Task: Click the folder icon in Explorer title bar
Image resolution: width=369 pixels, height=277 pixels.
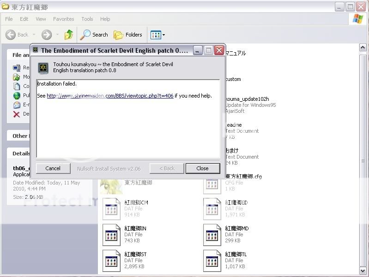Action: coord(6,6)
